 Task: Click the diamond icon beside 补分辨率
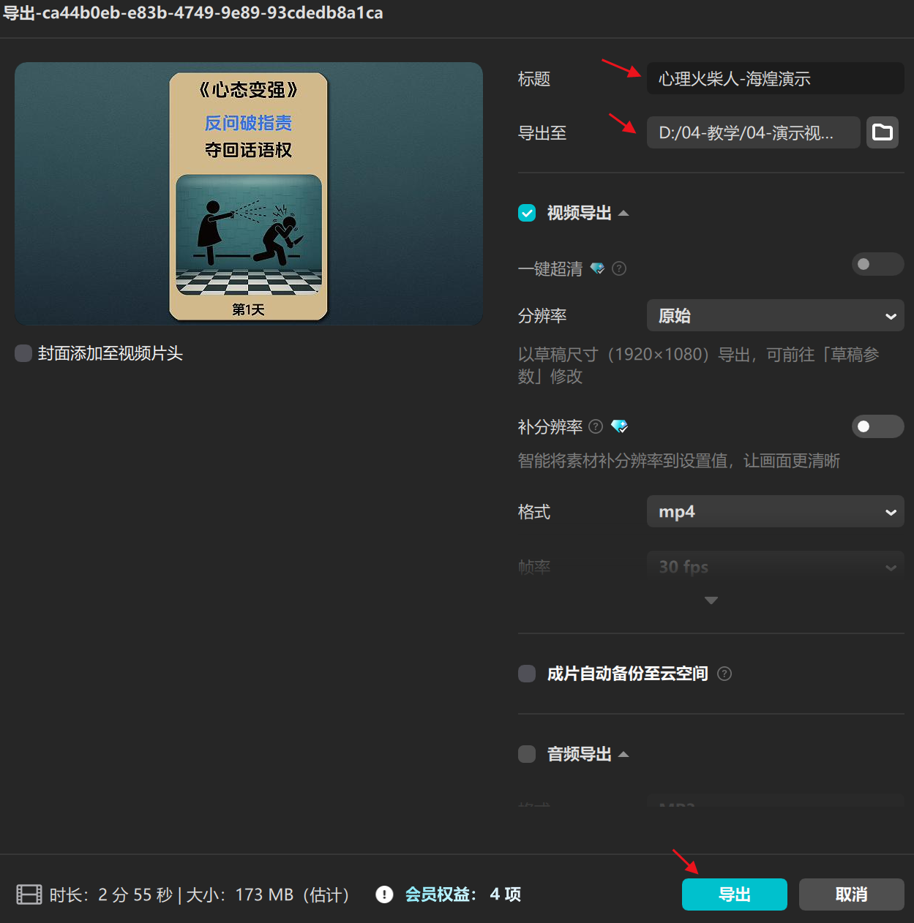[619, 426]
